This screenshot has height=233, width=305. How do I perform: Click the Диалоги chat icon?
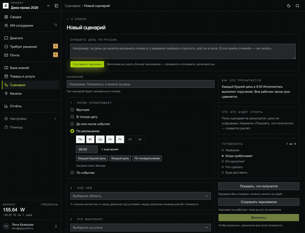click(x=6, y=38)
